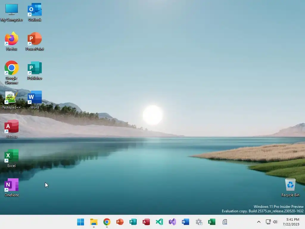Select the Recycle Bin icon
The width and height of the screenshot is (305, 229).
click(290, 188)
